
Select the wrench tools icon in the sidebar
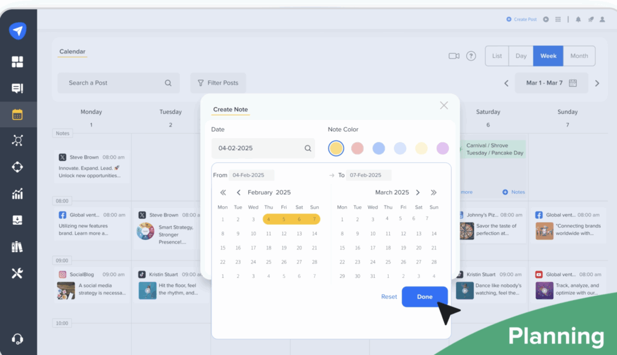(17, 273)
